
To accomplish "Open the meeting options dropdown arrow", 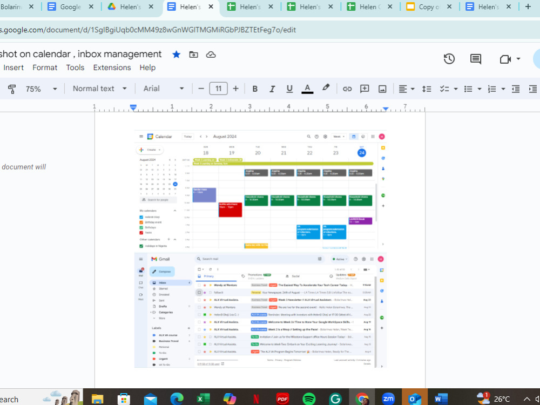I will pyautogui.click(x=518, y=59).
